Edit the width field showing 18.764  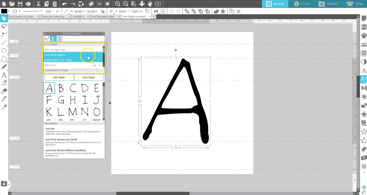point(79,11)
